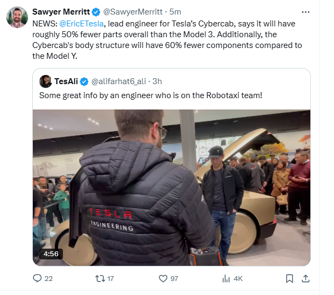Click TesAli's blue verified badge
This screenshot has height=295, width=334.
tap(84, 81)
